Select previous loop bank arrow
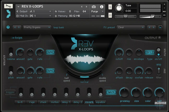Image resolution: width=169 pixels, height=112 pixels. (15, 27)
